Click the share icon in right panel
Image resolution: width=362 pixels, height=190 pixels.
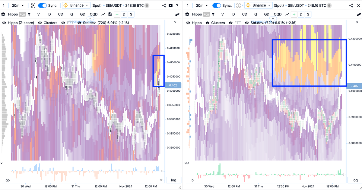[351, 5]
